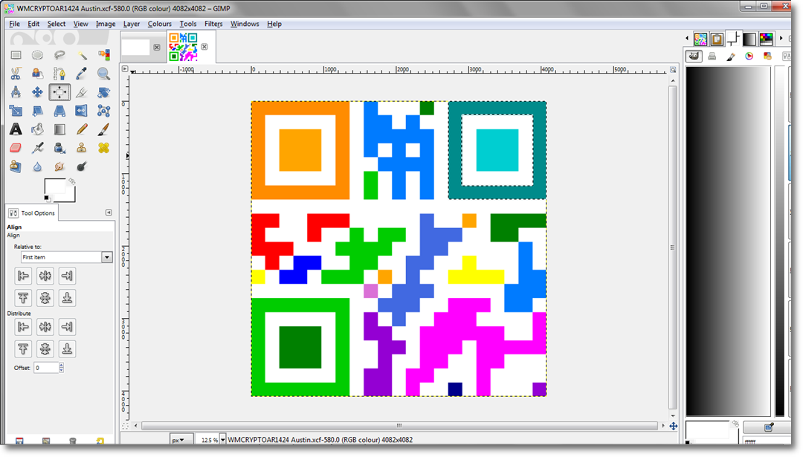Align left edge in Align section
Viewport: 803px width, 457px height.
(23, 276)
